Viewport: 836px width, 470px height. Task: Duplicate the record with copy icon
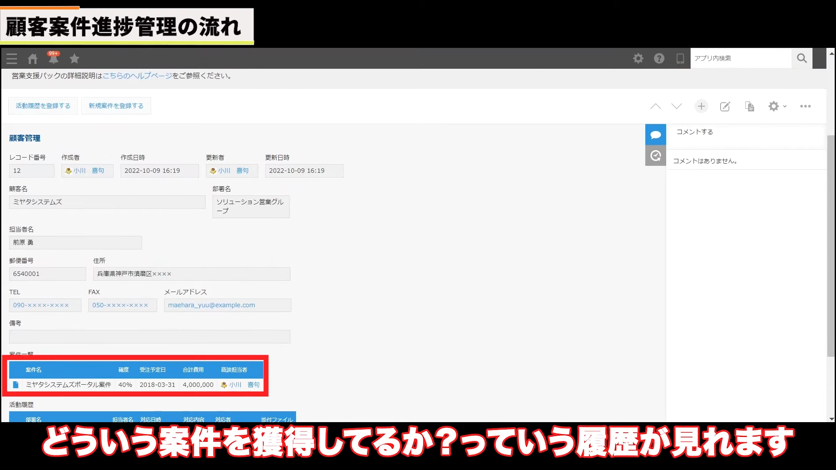749,107
